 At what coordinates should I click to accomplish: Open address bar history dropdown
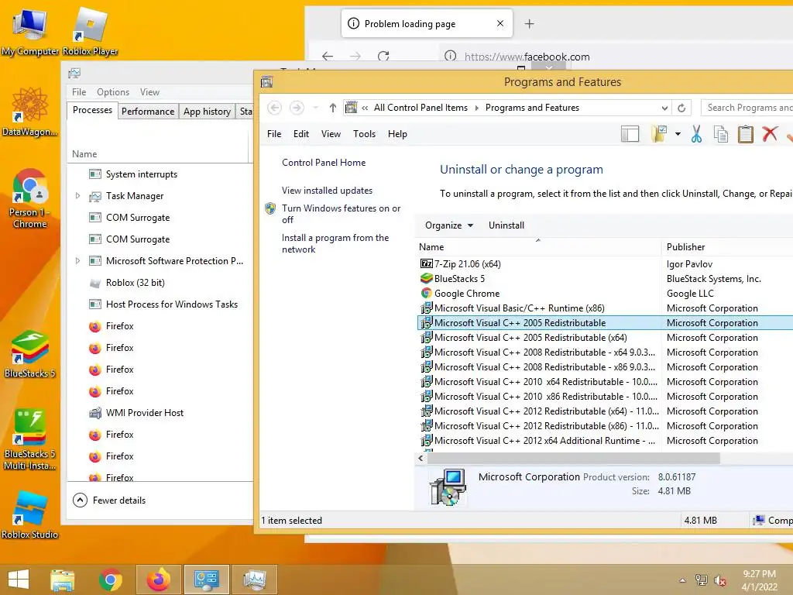tap(664, 108)
